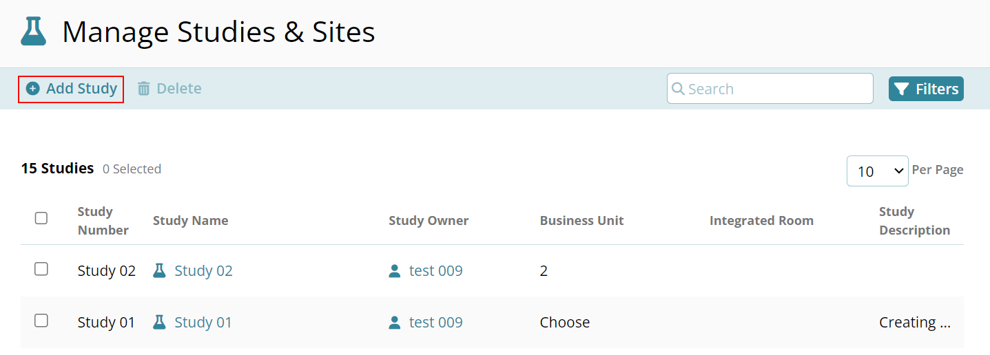Click person icon beside test 009 in Study 02 row
The width and height of the screenshot is (990, 355).
point(395,271)
